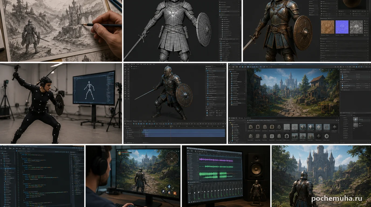The height and width of the screenshot is (207, 371).
Task: Activate the blue ability icon in game HUD
Action: [169, 187]
